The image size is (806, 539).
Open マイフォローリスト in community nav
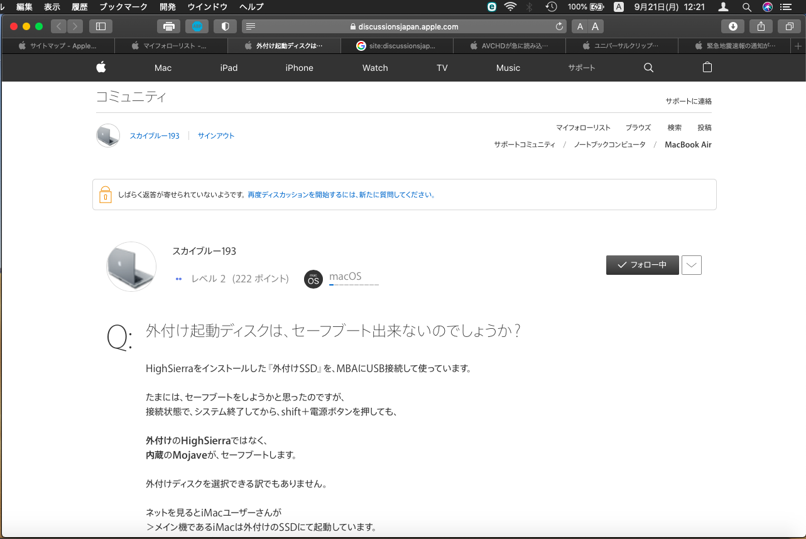click(583, 127)
